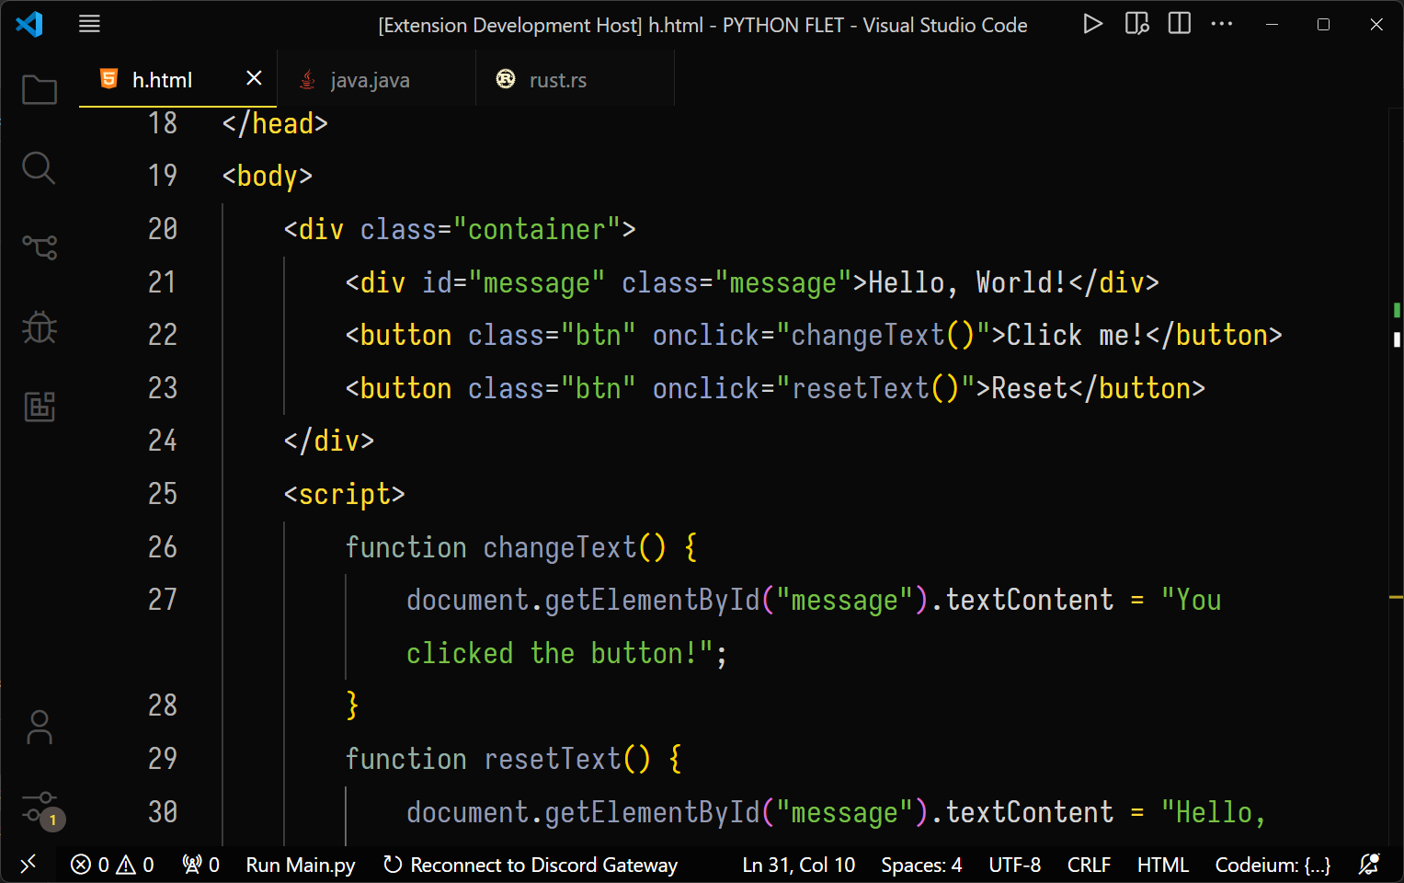Click the opening script tag
The width and height of the screenshot is (1404, 883).
pos(344,495)
